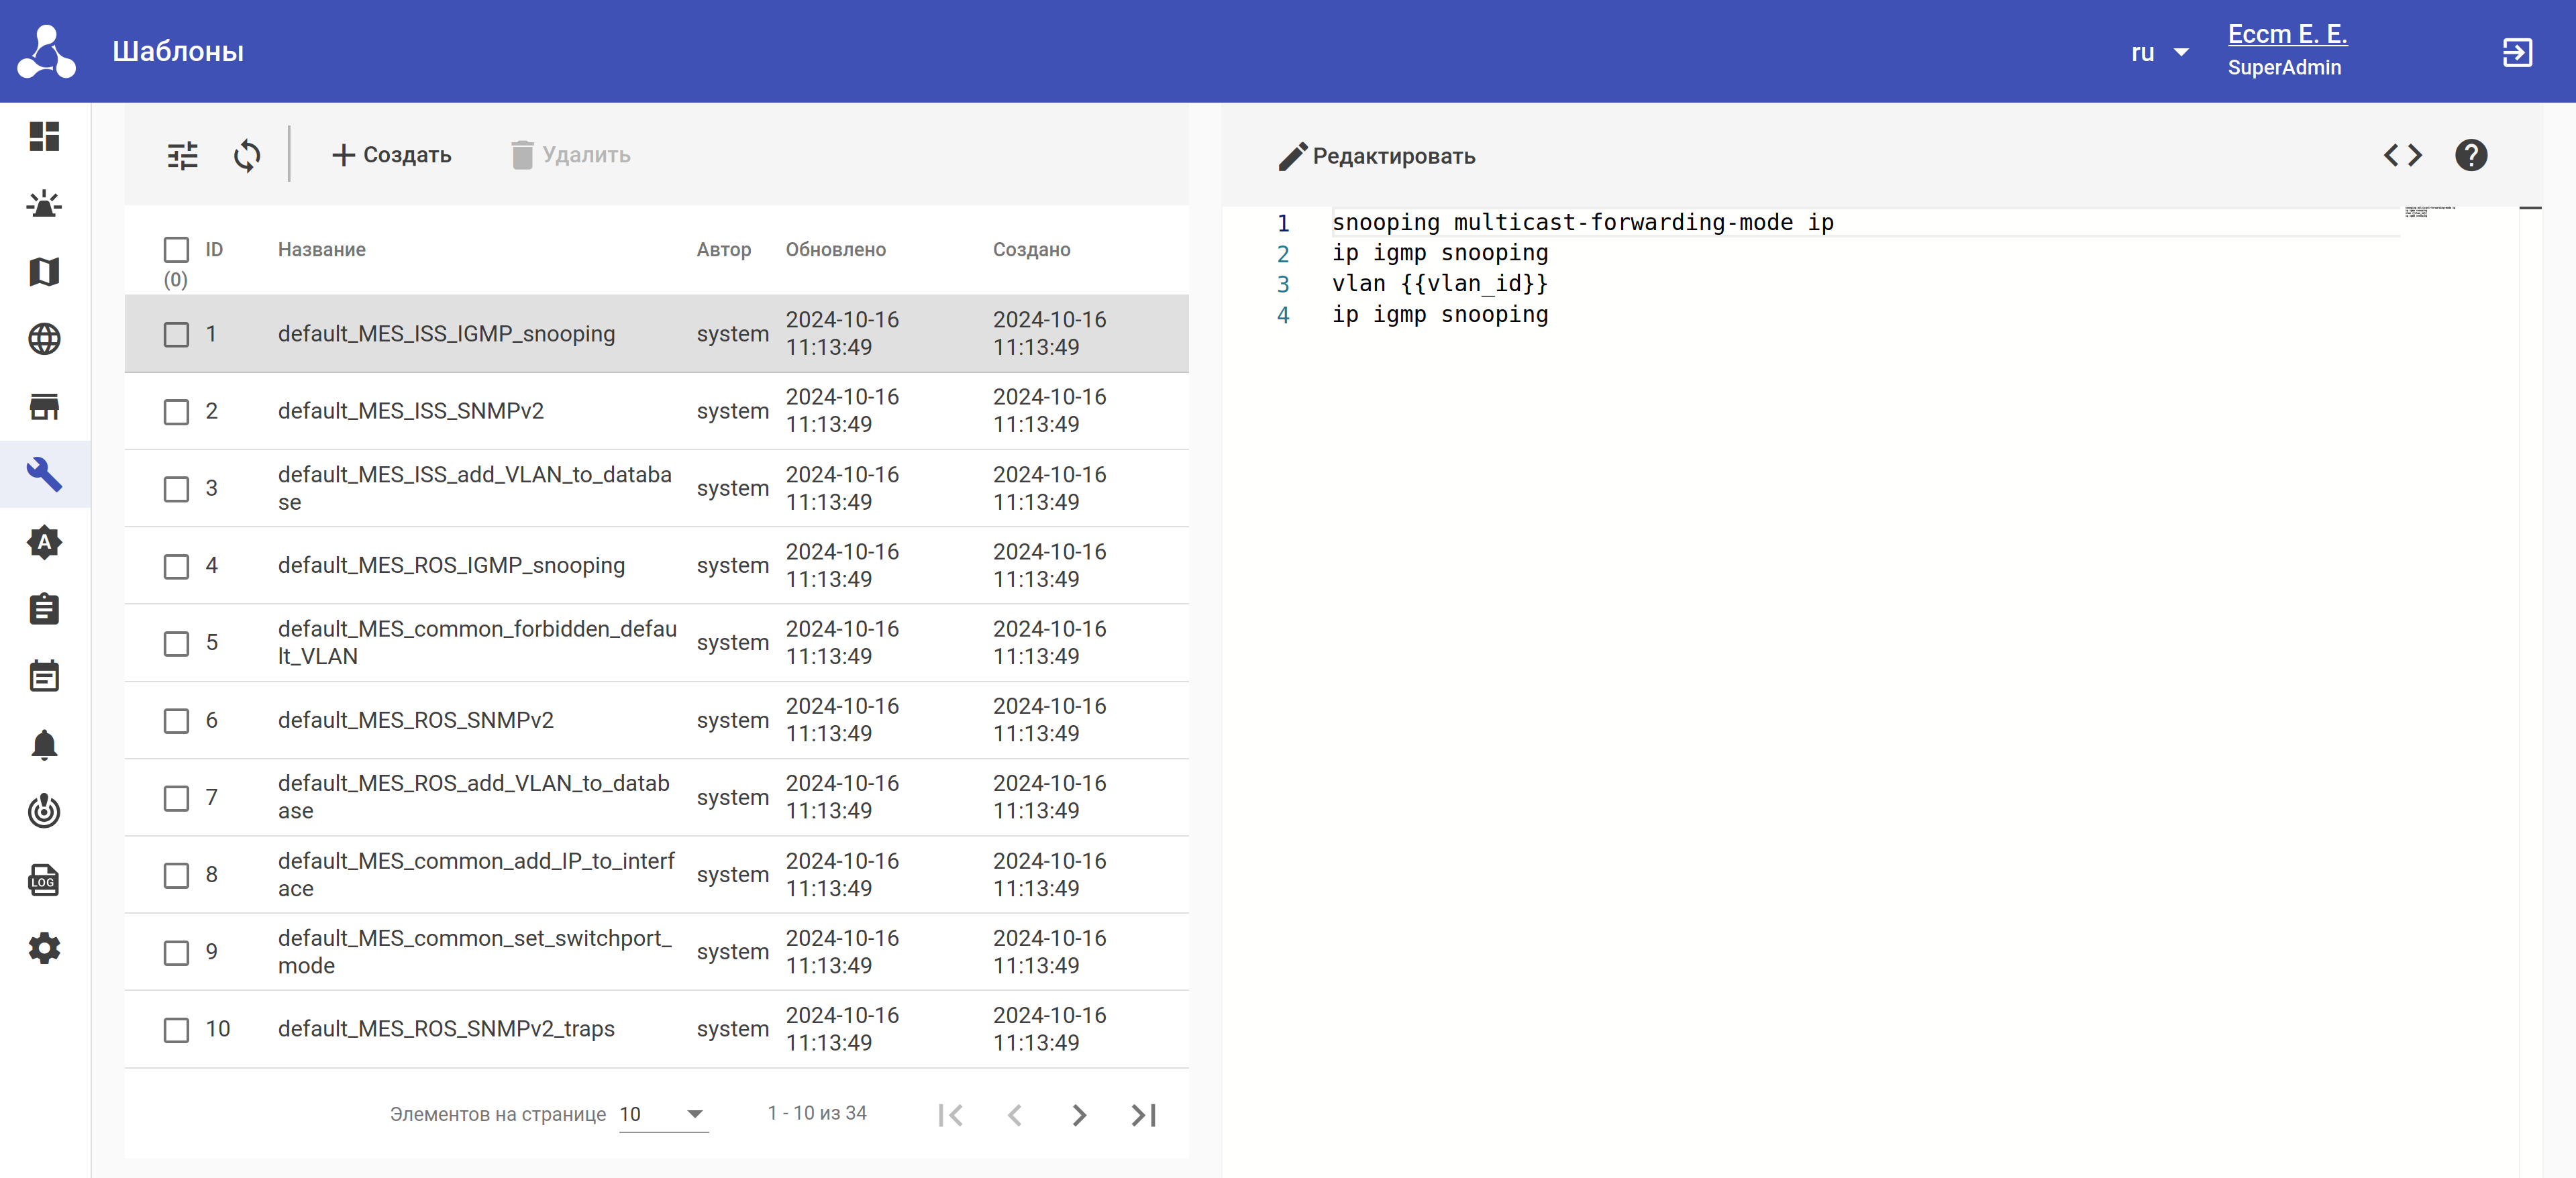Click the Создать button
2576x1178 pixels.
point(391,155)
